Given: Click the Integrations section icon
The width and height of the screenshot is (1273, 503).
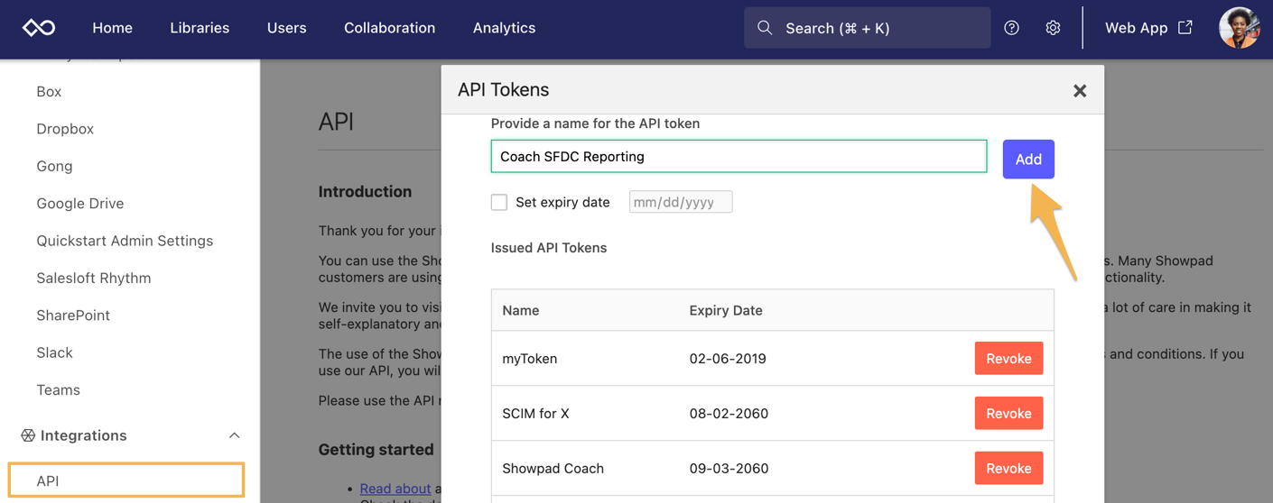Looking at the screenshot, I should click(28, 435).
